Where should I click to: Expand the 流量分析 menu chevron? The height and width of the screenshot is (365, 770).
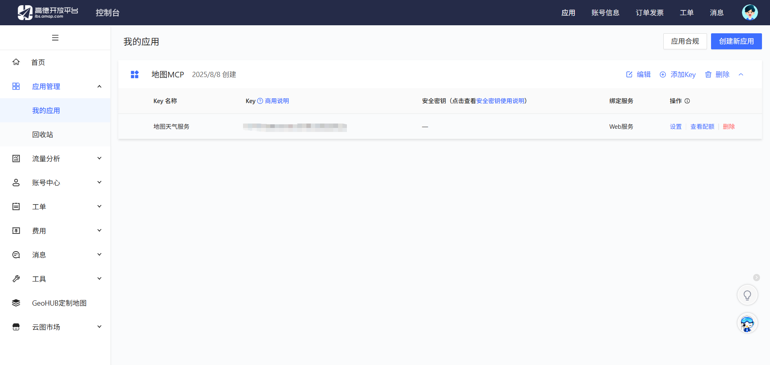click(x=99, y=158)
